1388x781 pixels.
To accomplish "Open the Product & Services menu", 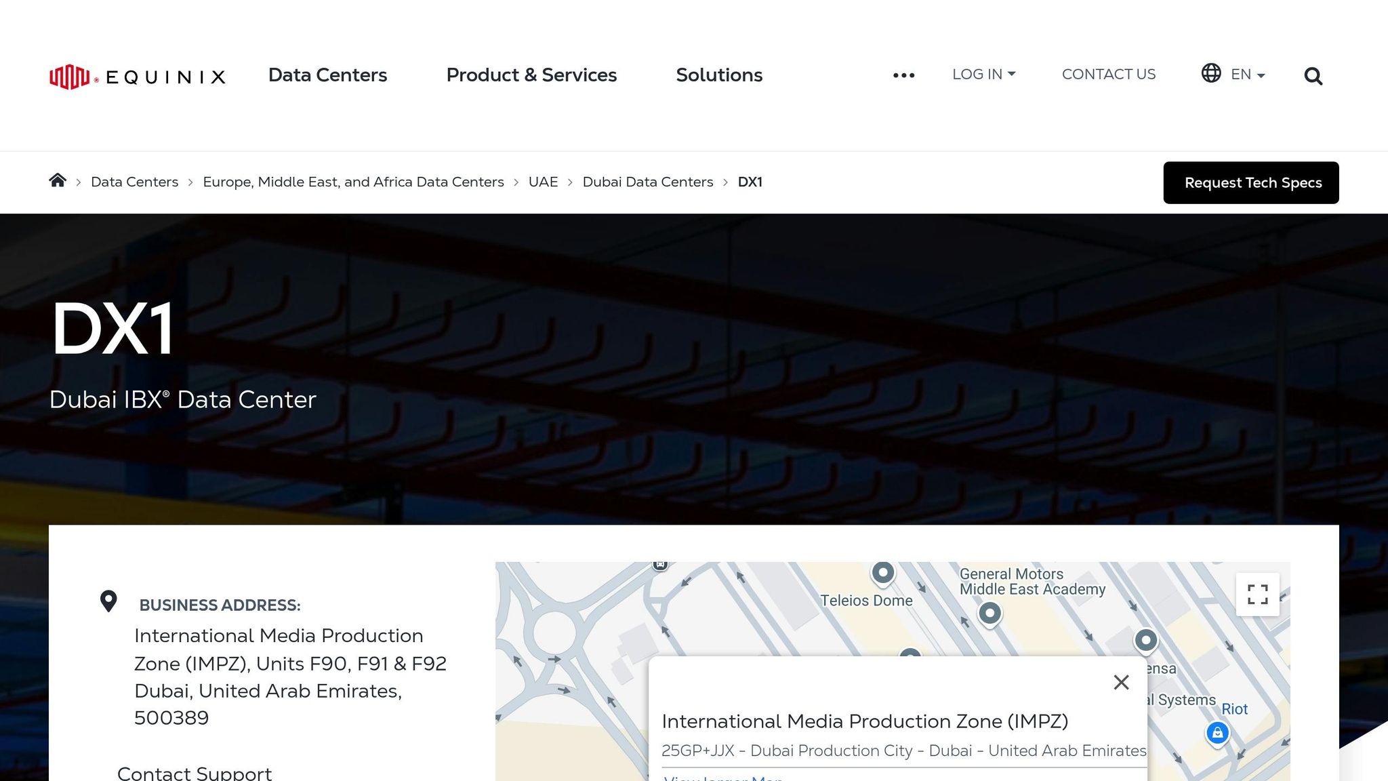I will pos(531,75).
